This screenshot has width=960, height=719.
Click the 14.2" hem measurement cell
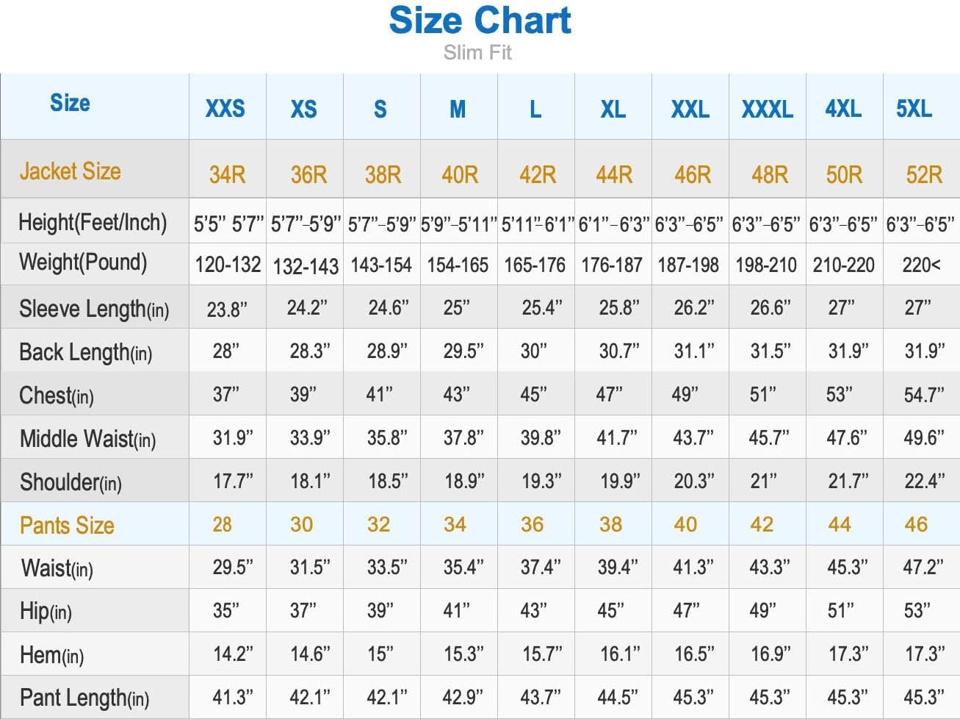pyautogui.click(x=233, y=654)
